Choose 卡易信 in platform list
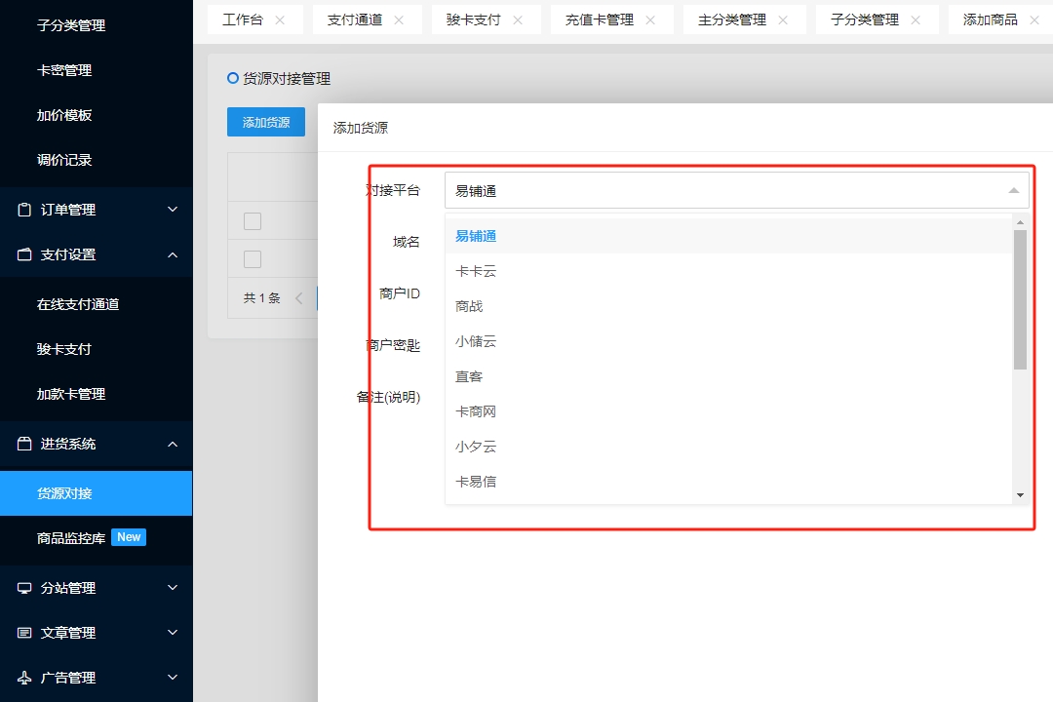The width and height of the screenshot is (1053, 702). coord(728,481)
